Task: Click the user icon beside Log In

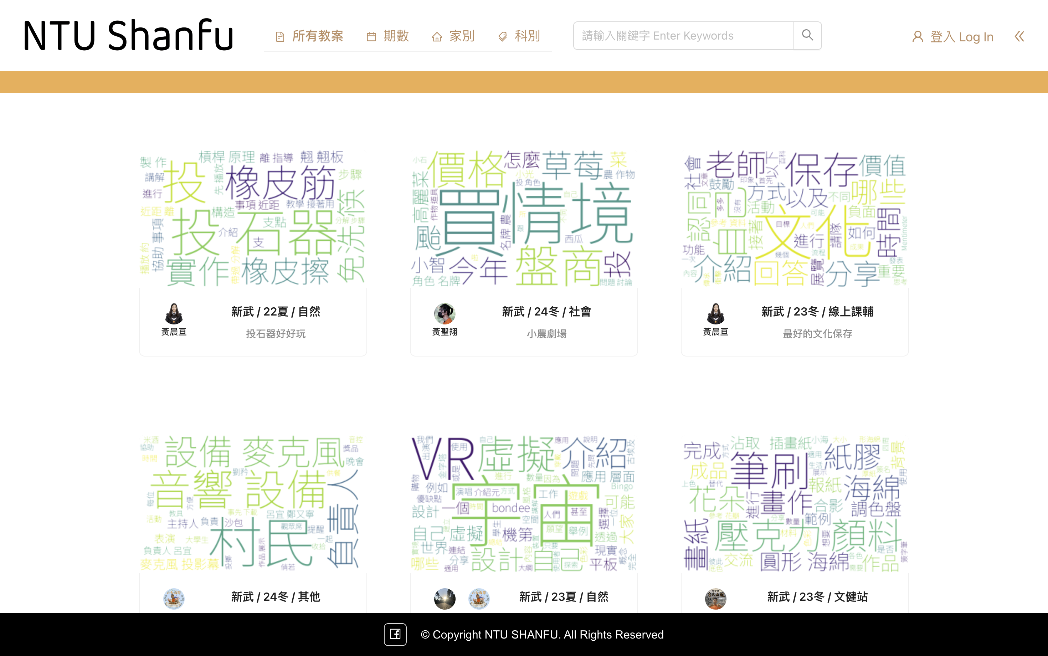Action: [918, 37]
